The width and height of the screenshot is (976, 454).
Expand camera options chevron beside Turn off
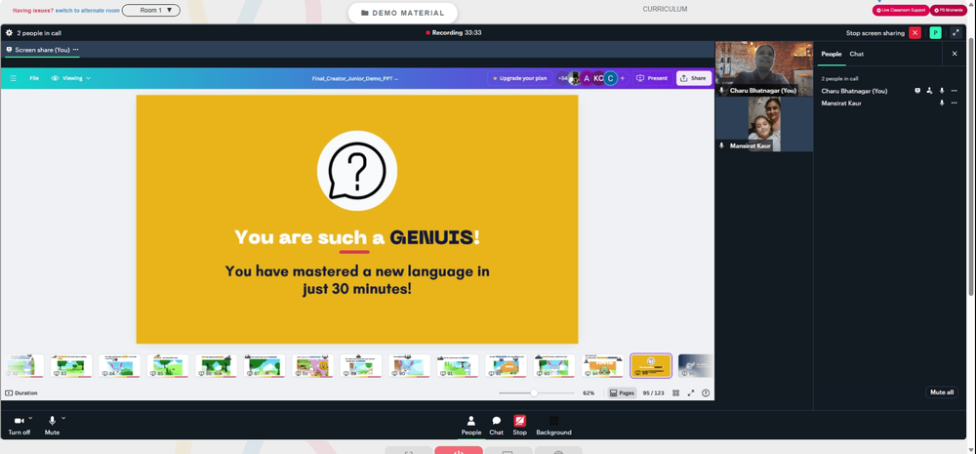coord(30,418)
